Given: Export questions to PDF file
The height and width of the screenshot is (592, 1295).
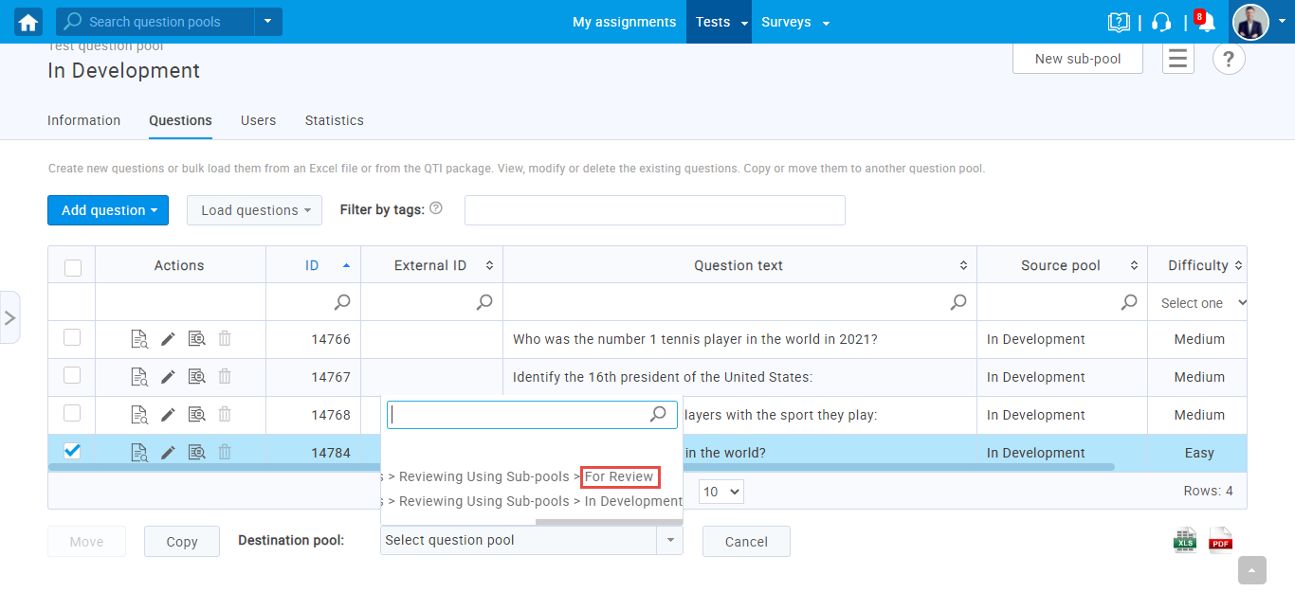Looking at the screenshot, I should coord(1220,540).
